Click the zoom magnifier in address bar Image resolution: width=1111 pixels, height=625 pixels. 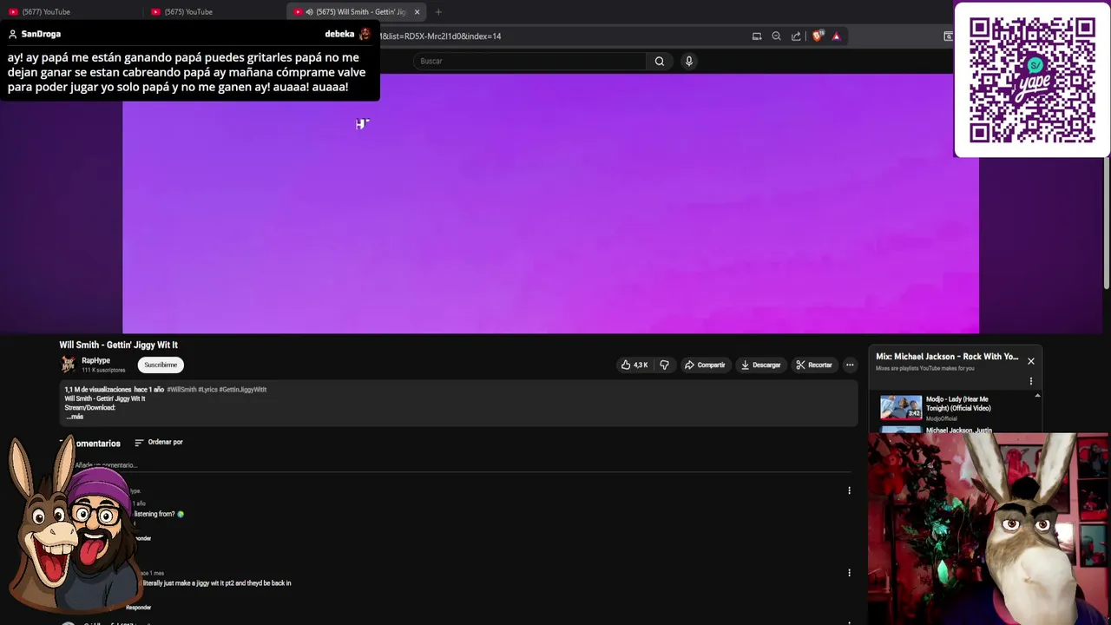[x=776, y=36]
